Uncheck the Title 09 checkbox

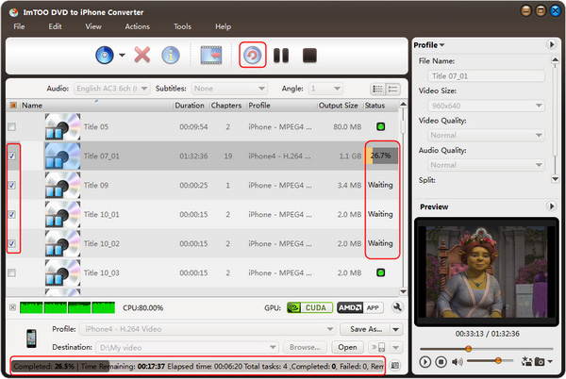coord(12,185)
